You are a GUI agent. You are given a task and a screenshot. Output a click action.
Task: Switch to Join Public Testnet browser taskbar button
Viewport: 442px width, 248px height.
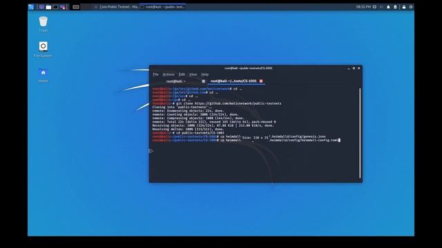117,7
